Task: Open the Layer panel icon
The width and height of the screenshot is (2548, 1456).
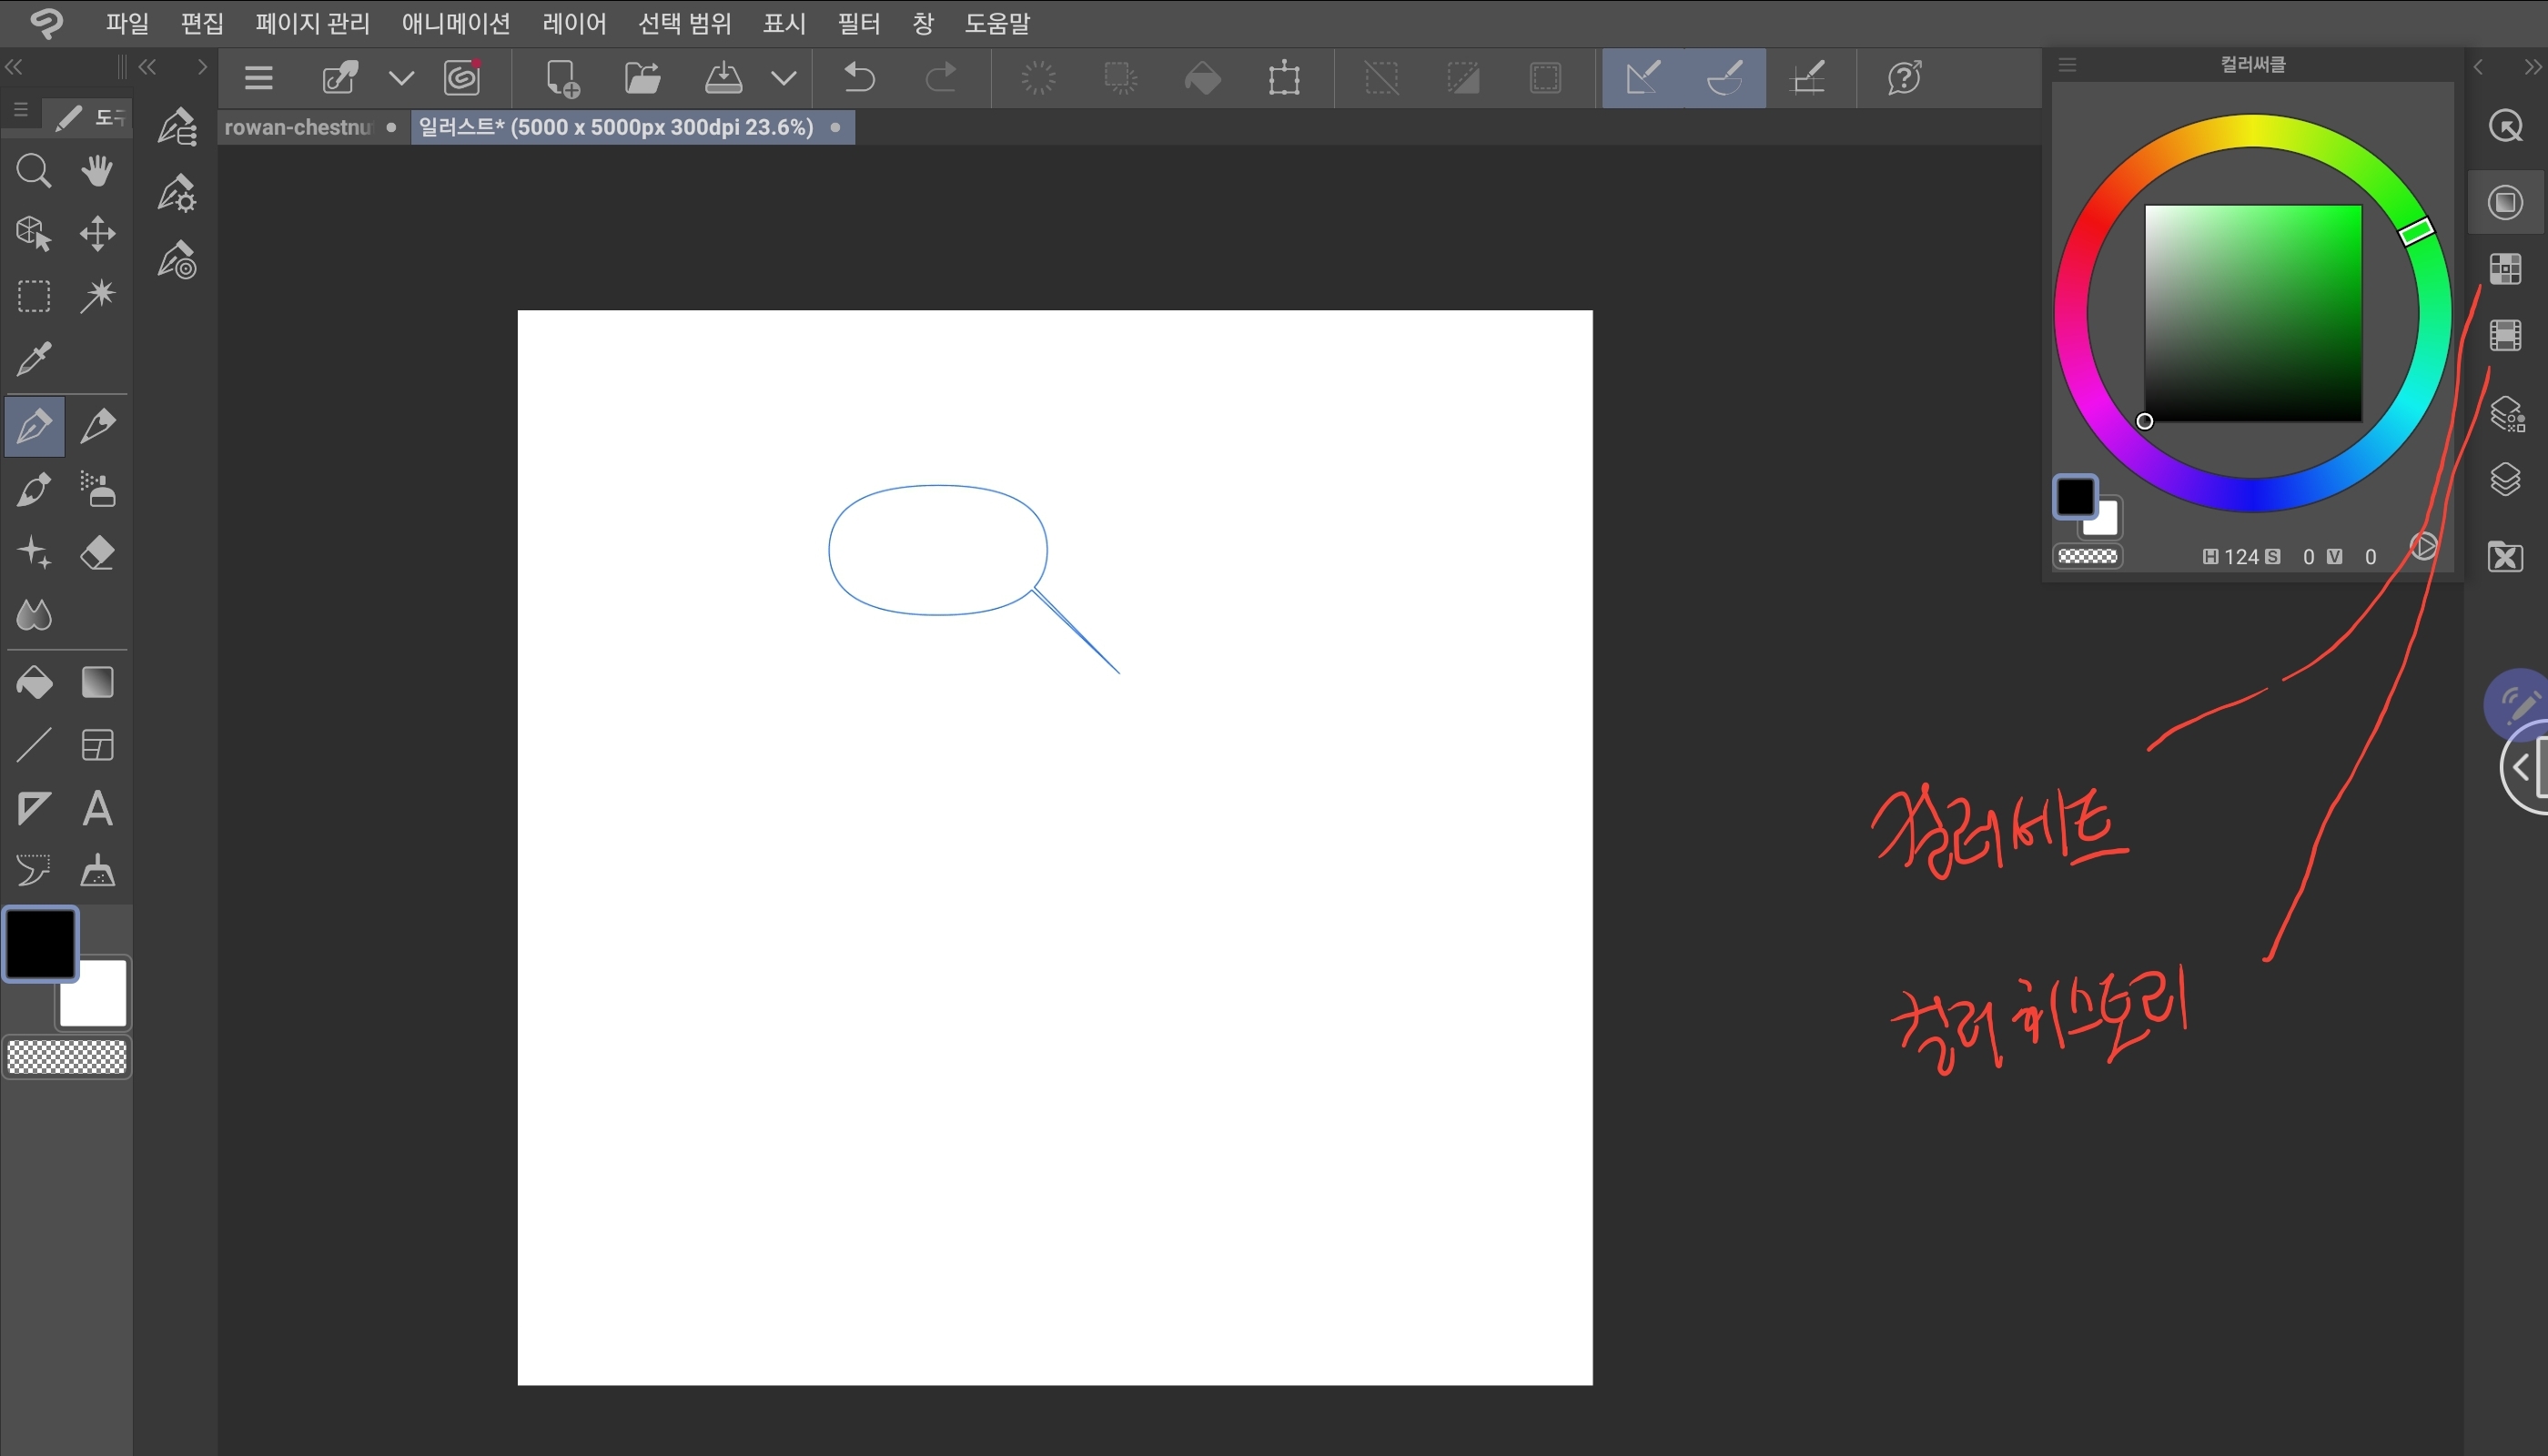Action: click(2505, 480)
